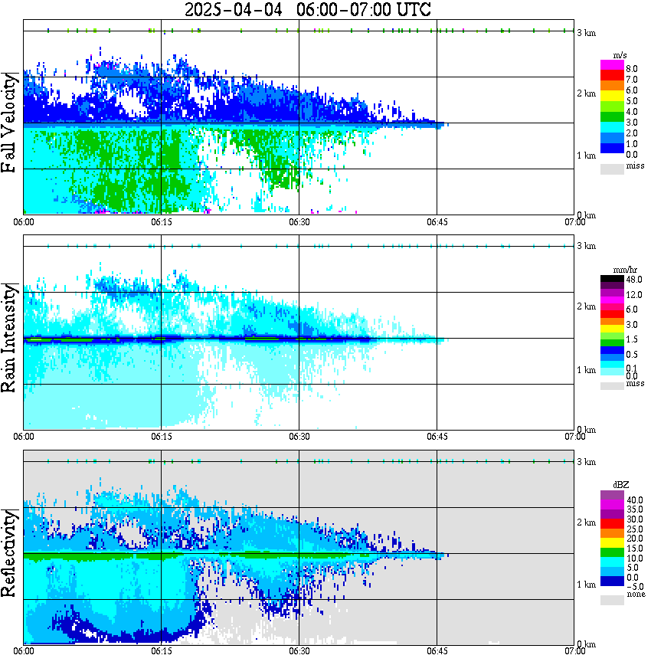
Task: Click '06:30' under the Fall Velocity plot
Action: tap(299, 222)
